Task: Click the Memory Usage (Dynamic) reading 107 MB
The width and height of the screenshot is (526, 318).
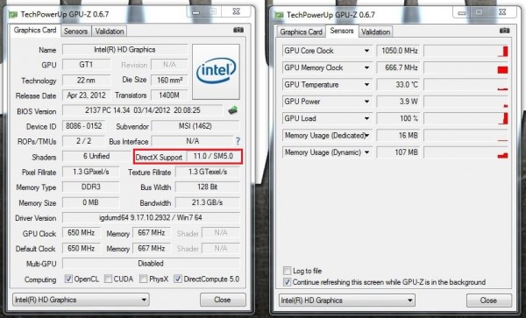Action: tap(398, 152)
